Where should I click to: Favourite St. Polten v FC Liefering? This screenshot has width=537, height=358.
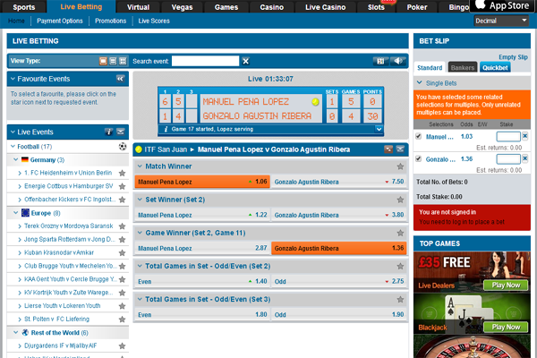point(122,320)
